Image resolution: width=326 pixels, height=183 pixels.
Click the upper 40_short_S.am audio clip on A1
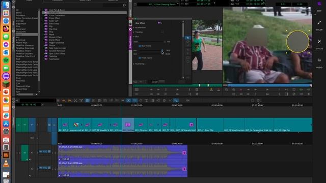click(123, 152)
